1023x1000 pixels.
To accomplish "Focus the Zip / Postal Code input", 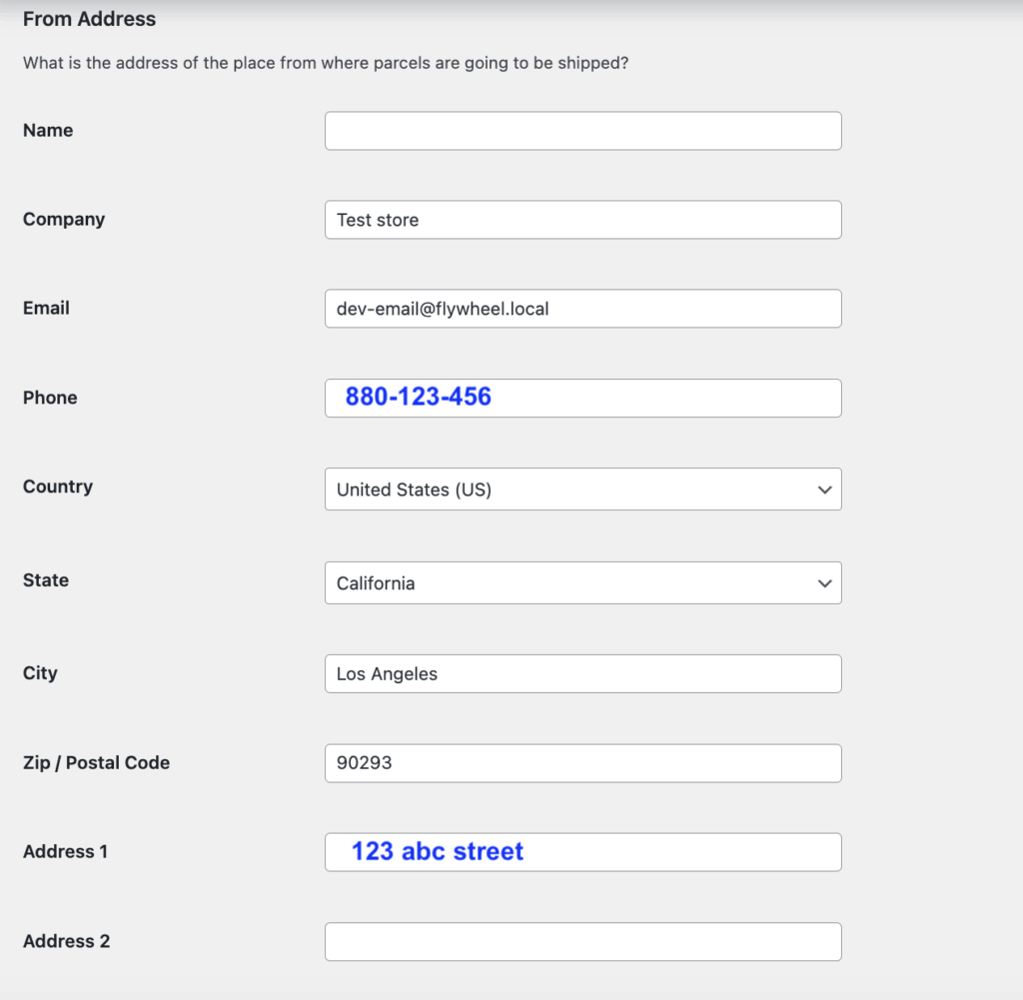I will point(582,763).
